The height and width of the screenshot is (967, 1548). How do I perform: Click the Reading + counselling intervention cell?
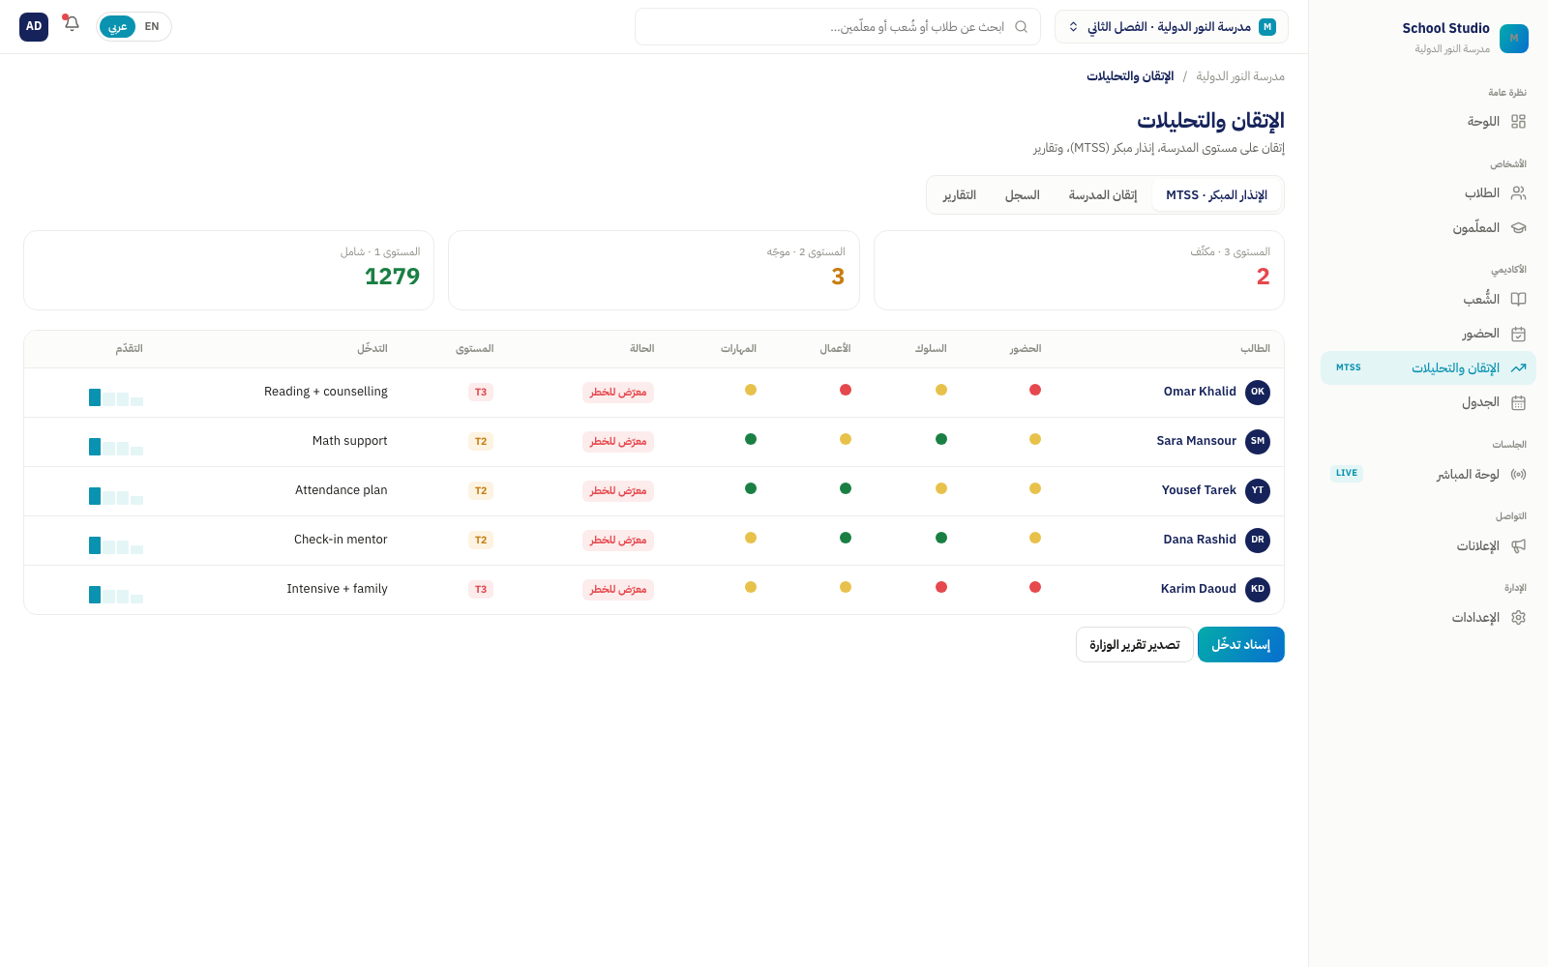[x=326, y=392]
